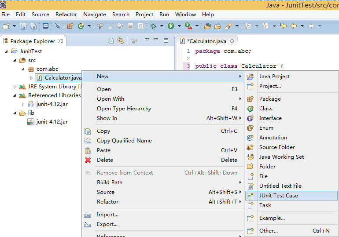Click the Last Edit Location arrow icon
Viewport: 339px width, 237px height.
click(283, 26)
